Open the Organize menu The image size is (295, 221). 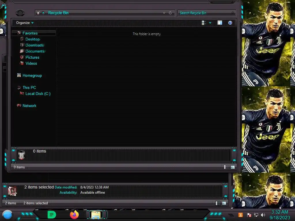[x=23, y=23]
